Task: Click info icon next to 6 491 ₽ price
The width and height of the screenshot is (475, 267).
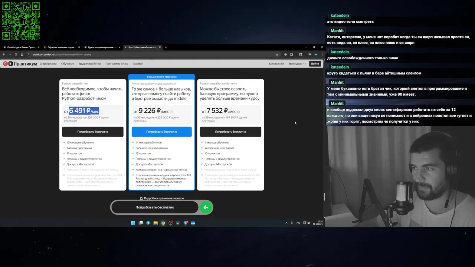Action: (x=101, y=112)
